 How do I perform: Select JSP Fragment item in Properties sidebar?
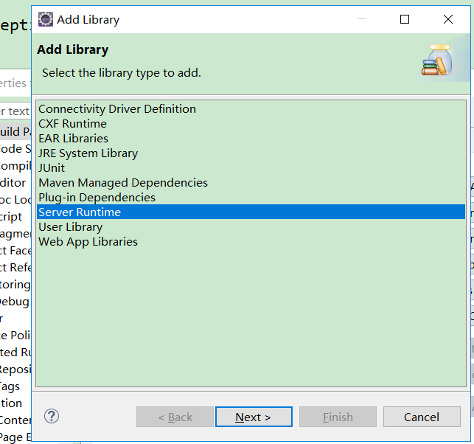pyautogui.click(x=15, y=234)
